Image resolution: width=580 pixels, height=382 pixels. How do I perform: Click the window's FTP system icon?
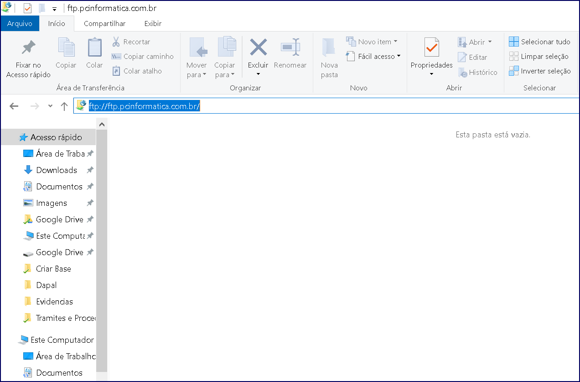(7, 7)
